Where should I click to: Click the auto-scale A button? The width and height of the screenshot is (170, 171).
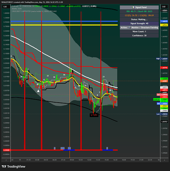(x=164, y=160)
